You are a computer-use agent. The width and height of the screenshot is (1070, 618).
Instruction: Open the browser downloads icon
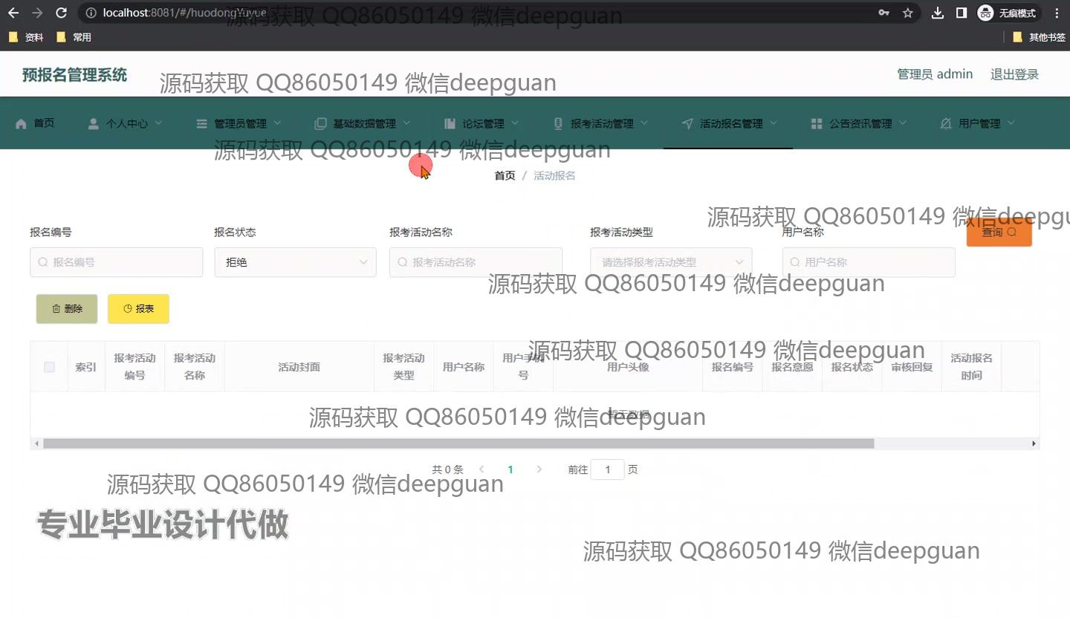(938, 13)
